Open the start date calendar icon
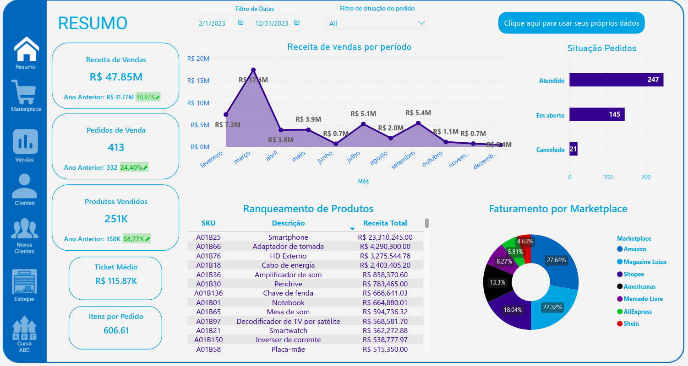 coord(240,22)
